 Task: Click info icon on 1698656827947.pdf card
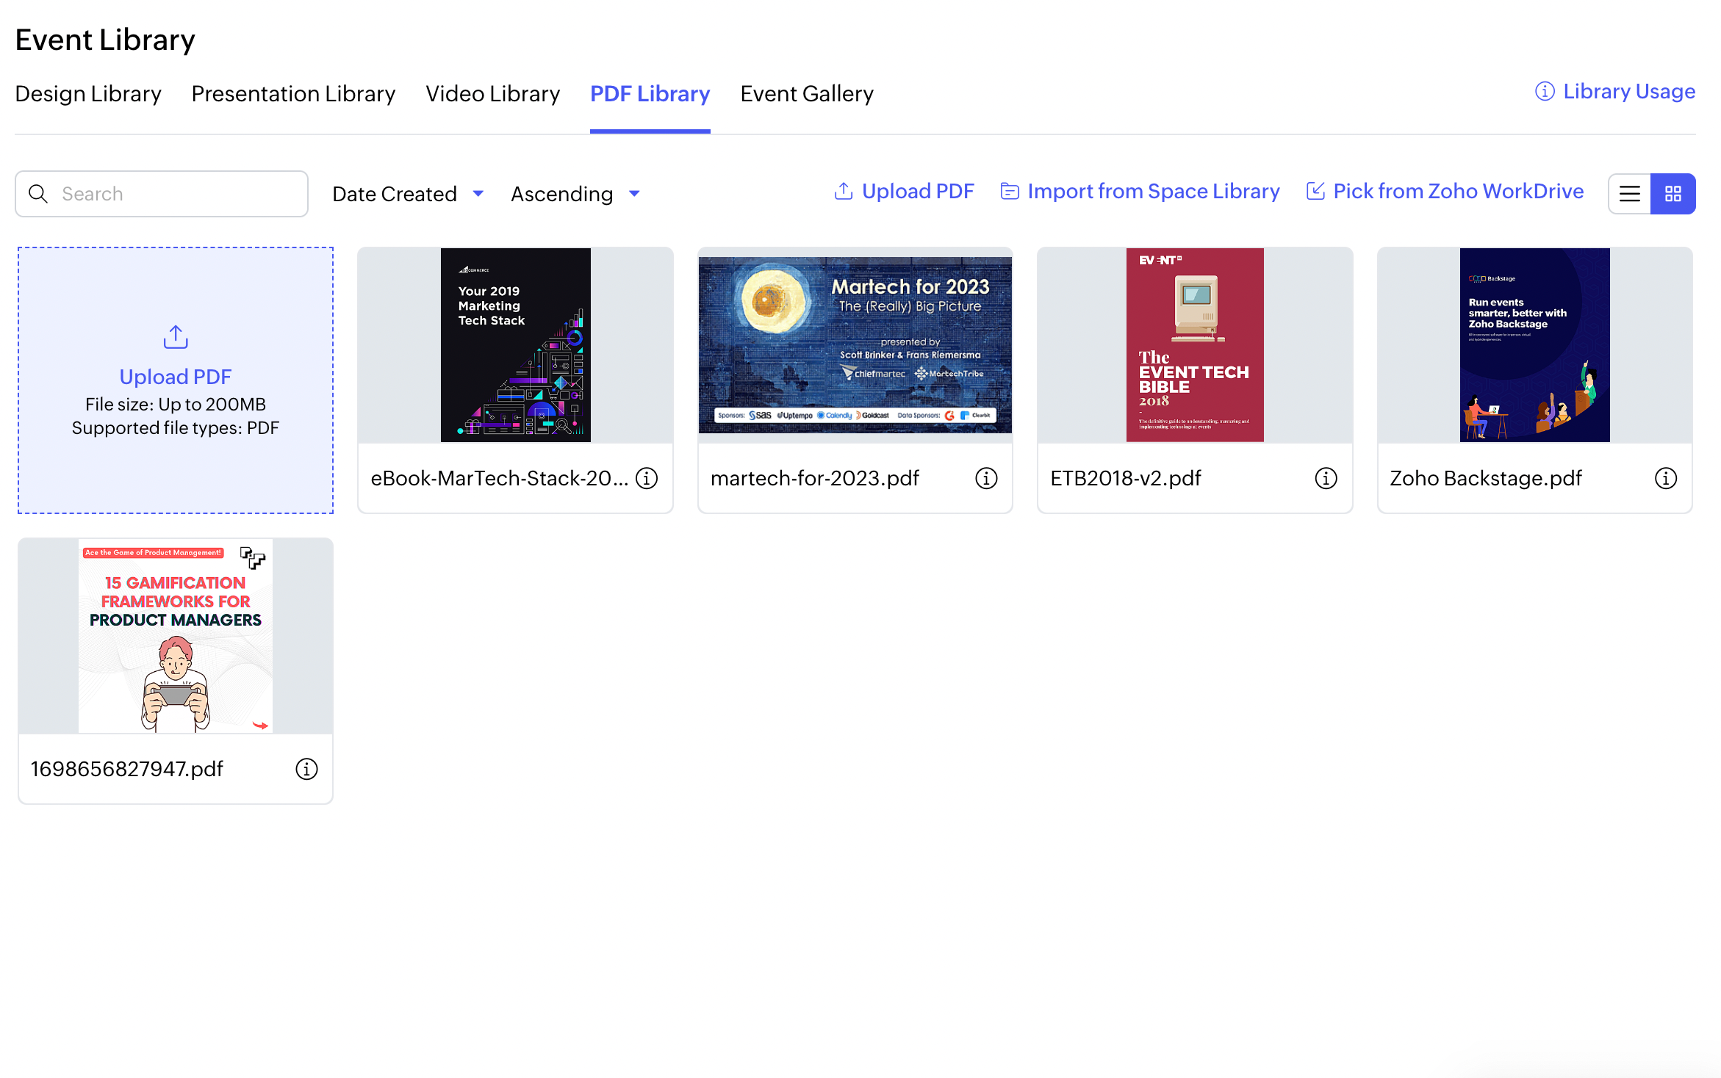coord(306,769)
